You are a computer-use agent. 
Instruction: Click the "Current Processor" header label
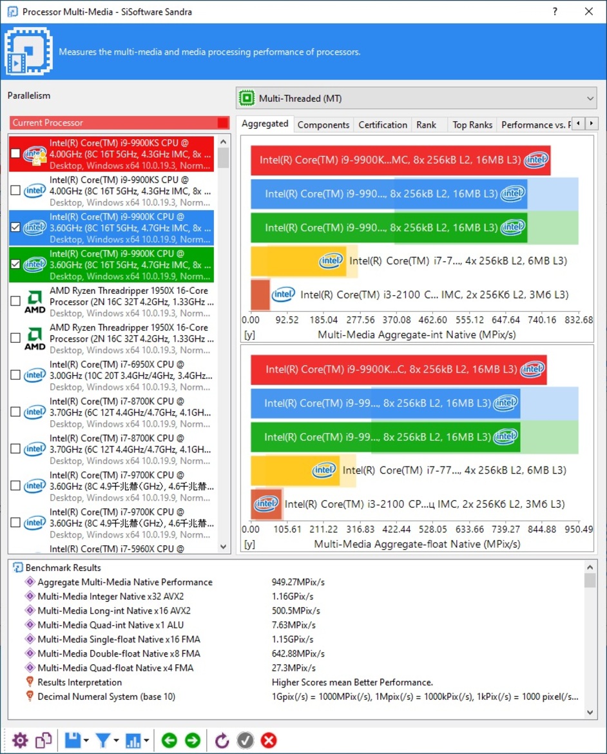point(48,122)
